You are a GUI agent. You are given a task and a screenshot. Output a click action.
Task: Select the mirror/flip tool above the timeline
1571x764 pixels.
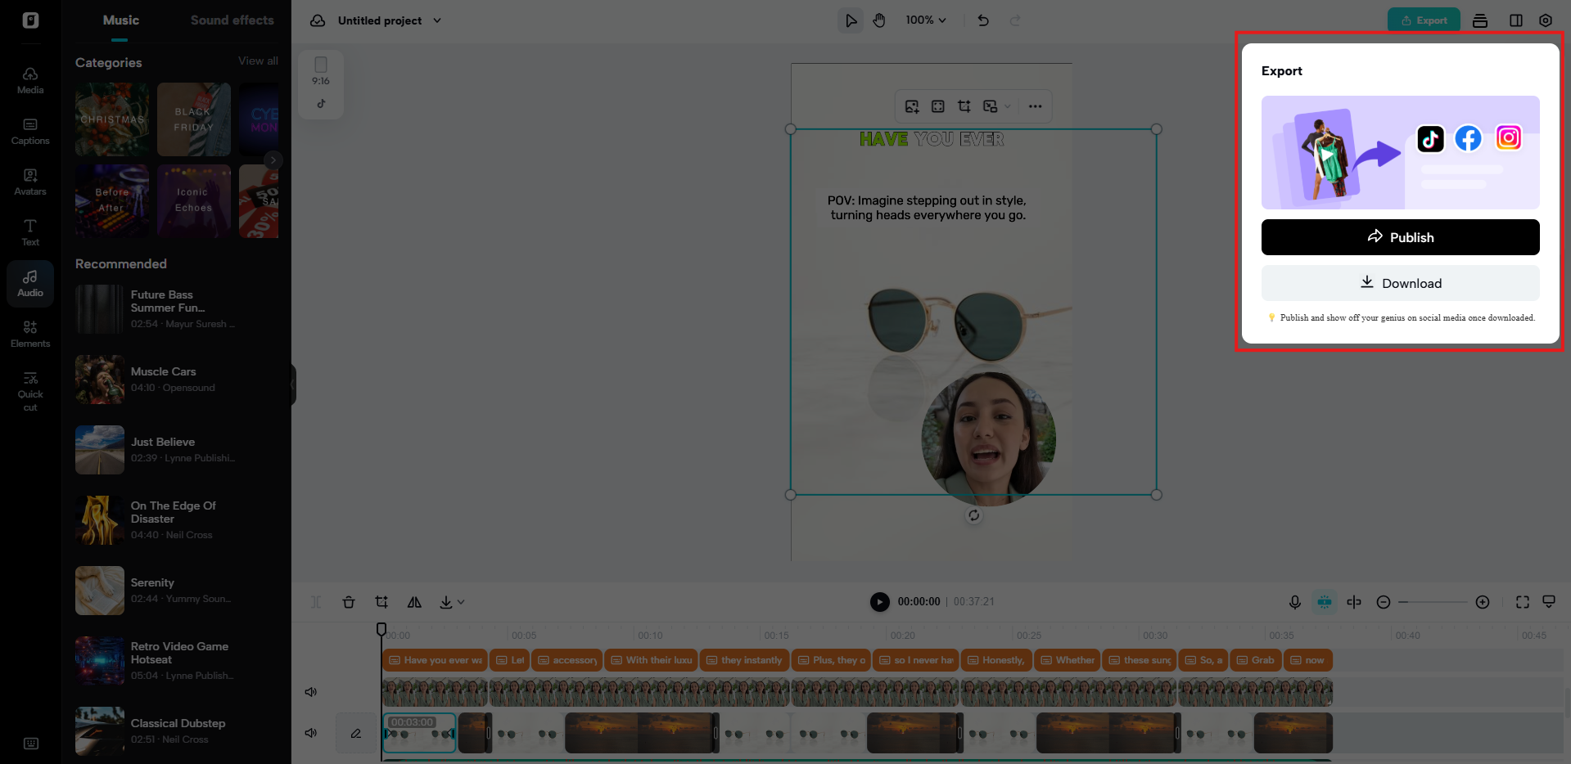click(414, 601)
